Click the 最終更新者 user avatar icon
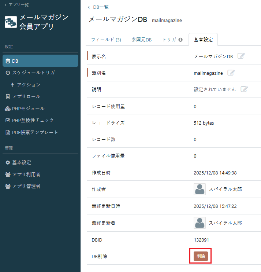 200,223
